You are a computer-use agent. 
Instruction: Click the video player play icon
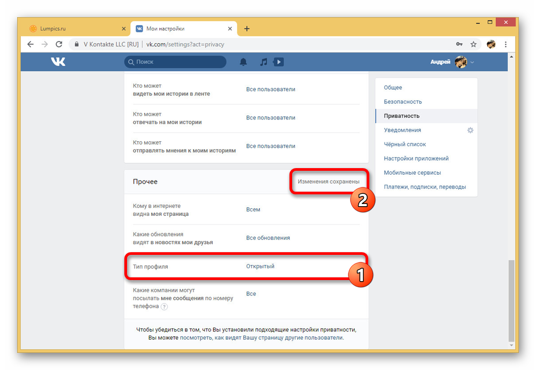(x=278, y=62)
